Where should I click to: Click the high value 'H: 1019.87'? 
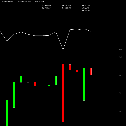pos(67,6)
